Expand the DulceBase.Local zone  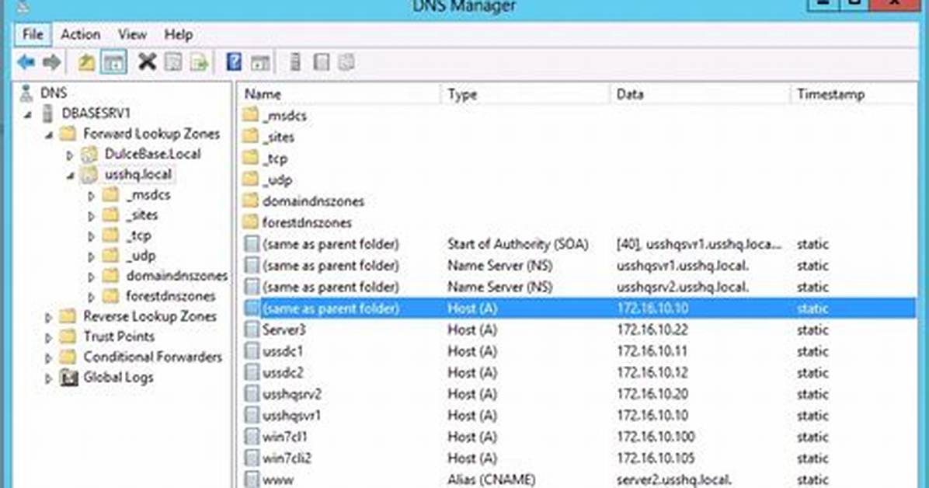70,155
